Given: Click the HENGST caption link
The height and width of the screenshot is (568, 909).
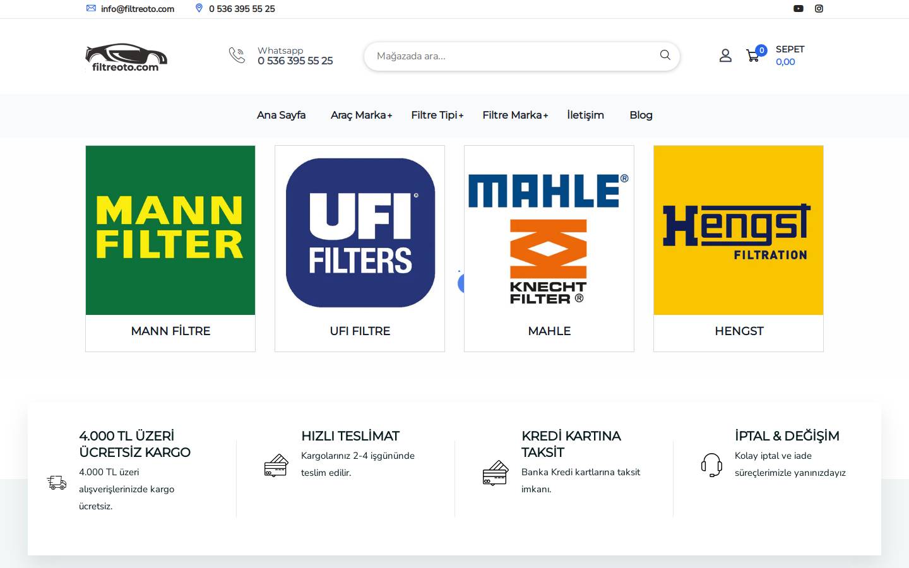Looking at the screenshot, I should [x=739, y=331].
